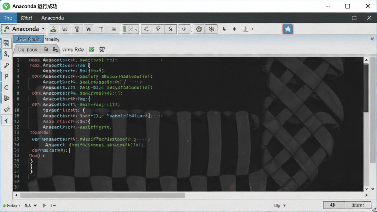Click the yellow smiley face toolbar icon
This screenshot has width=377, height=212.
[x=199, y=29]
